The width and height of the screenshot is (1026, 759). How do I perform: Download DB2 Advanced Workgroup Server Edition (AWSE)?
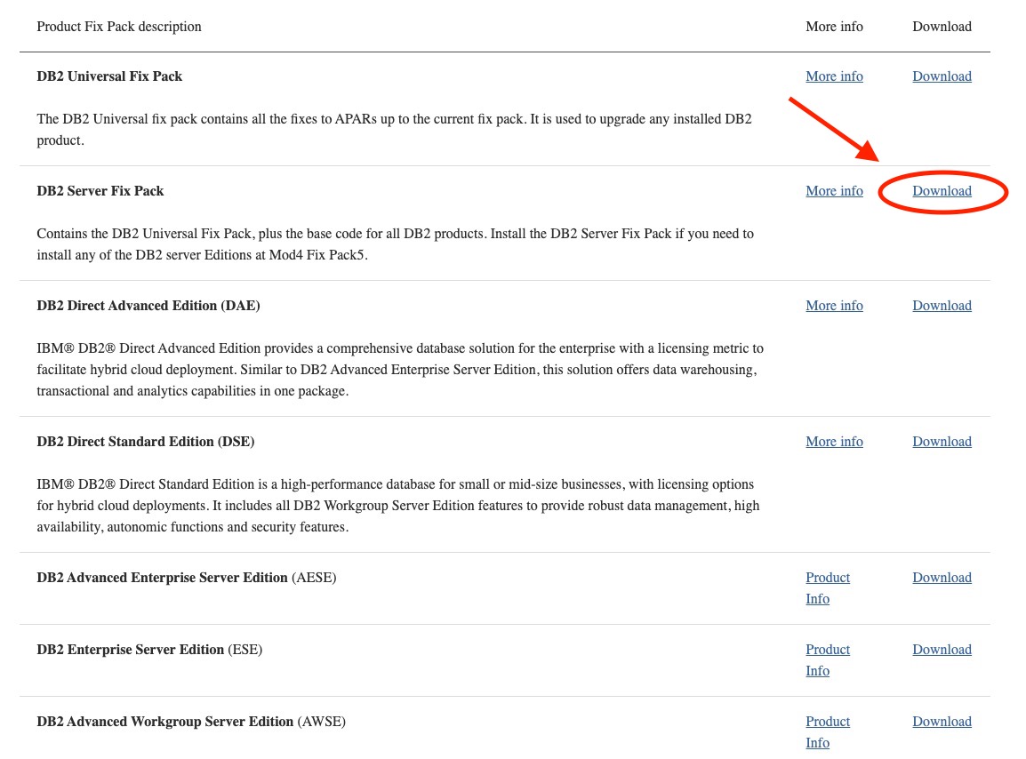[942, 722]
